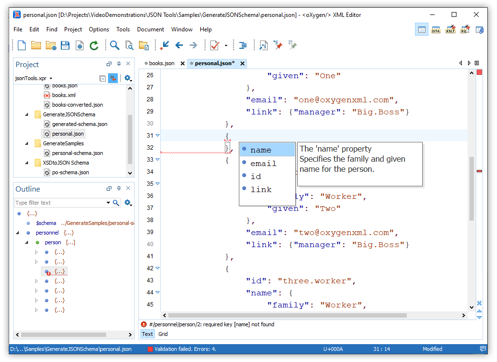
Task: Close the books.json tab
Action: pos(182,63)
